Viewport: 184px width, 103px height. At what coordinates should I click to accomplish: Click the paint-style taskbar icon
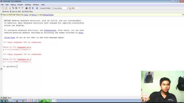pyautogui.click(x=36, y=101)
